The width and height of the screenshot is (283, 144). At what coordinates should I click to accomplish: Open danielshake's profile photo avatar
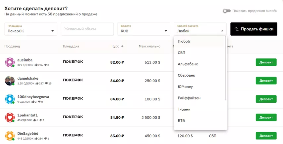(10, 81)
